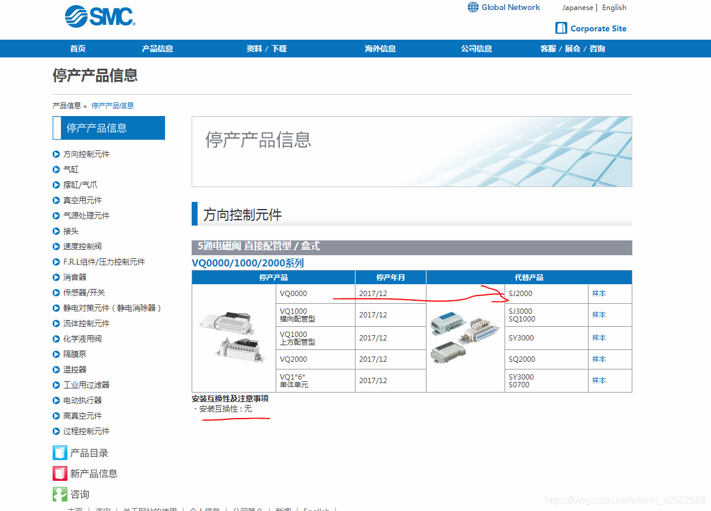711x511 pixels.
Task: Click the SMC logo
Action: (100, 16)
